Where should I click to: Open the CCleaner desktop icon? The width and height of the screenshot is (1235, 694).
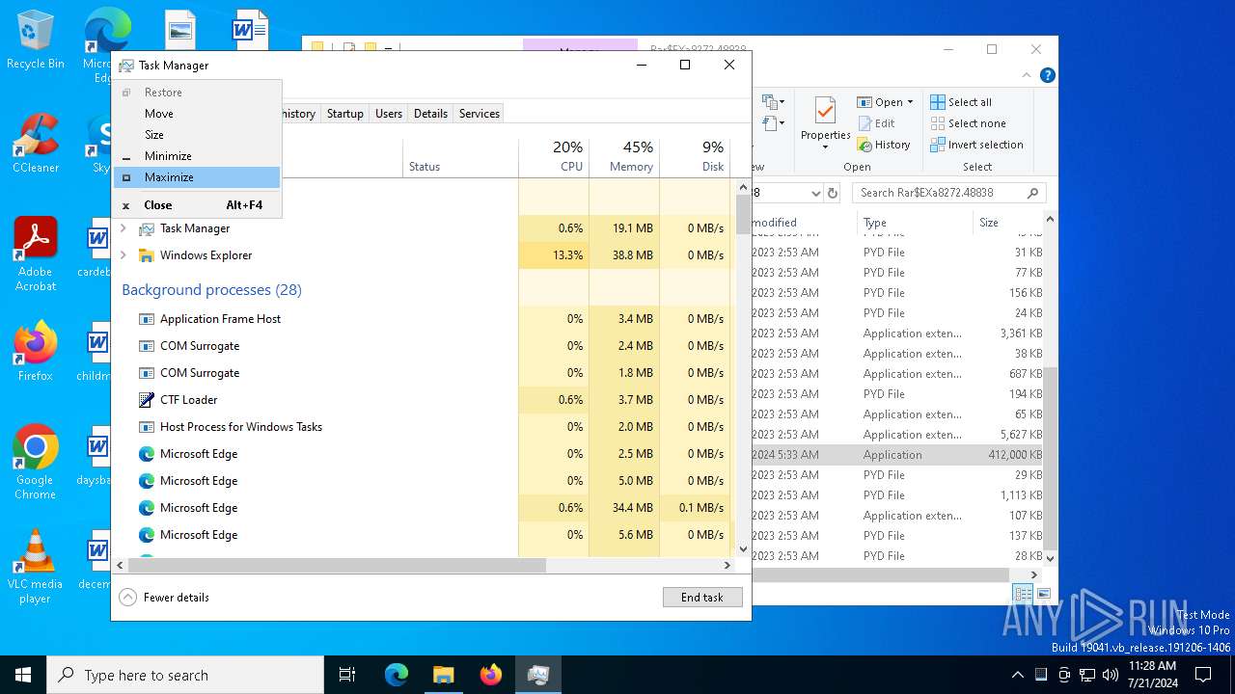tap(36, 145)
